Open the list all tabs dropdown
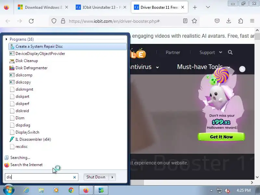260x195 pixels. 208,7
